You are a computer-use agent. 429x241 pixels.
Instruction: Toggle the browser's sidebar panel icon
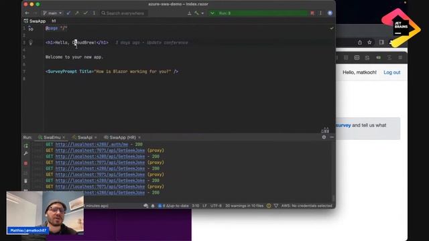(381, 42)
